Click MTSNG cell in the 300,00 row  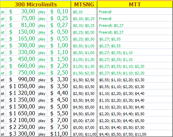84,45
